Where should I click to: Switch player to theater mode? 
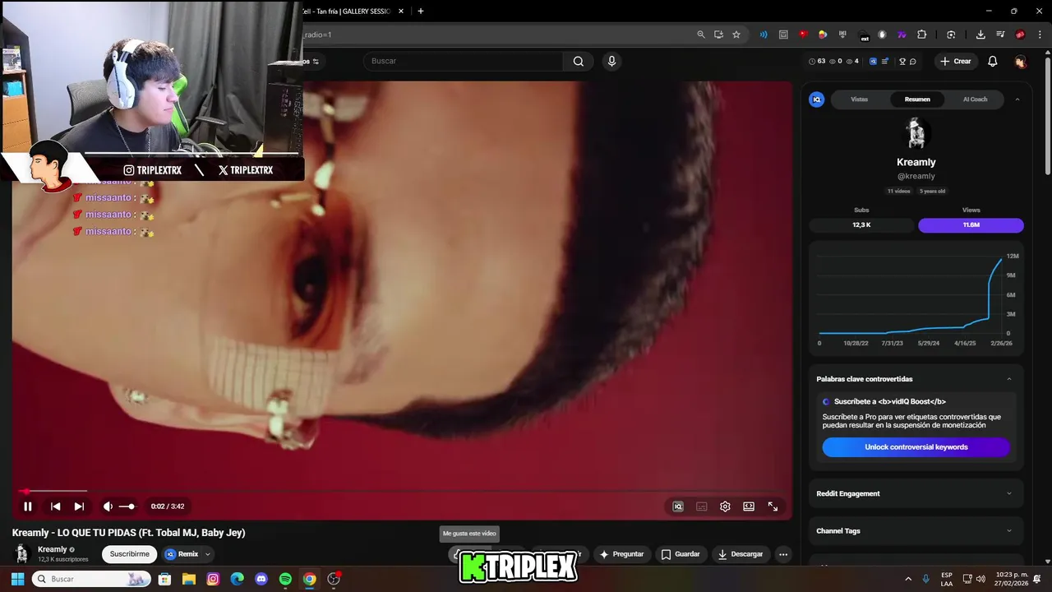click(749, 506)
